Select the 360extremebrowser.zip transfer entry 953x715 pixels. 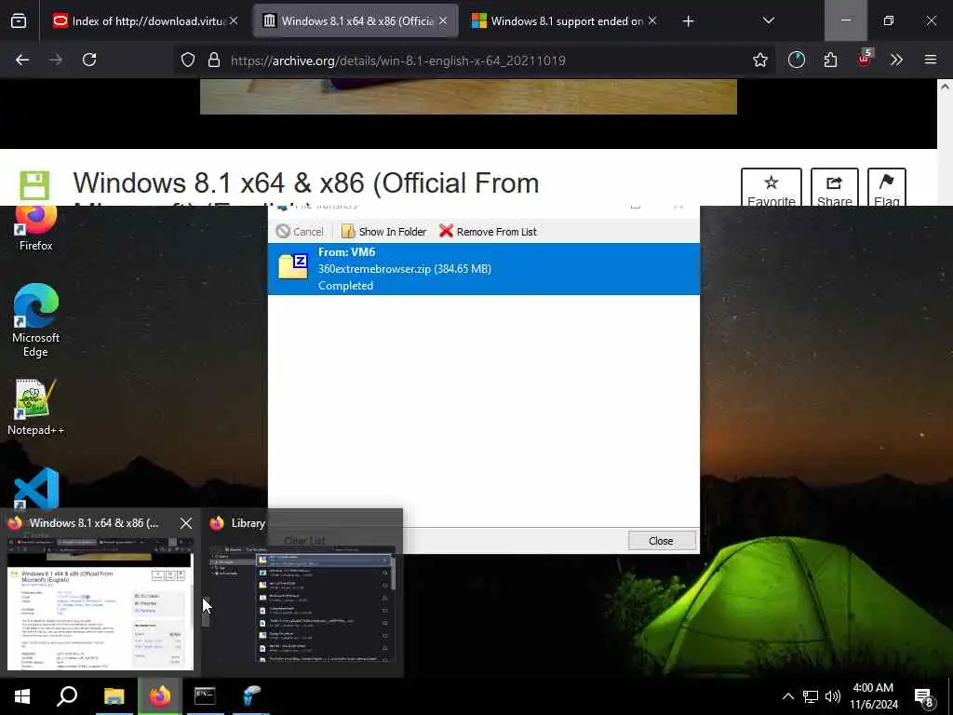(484, 269)
